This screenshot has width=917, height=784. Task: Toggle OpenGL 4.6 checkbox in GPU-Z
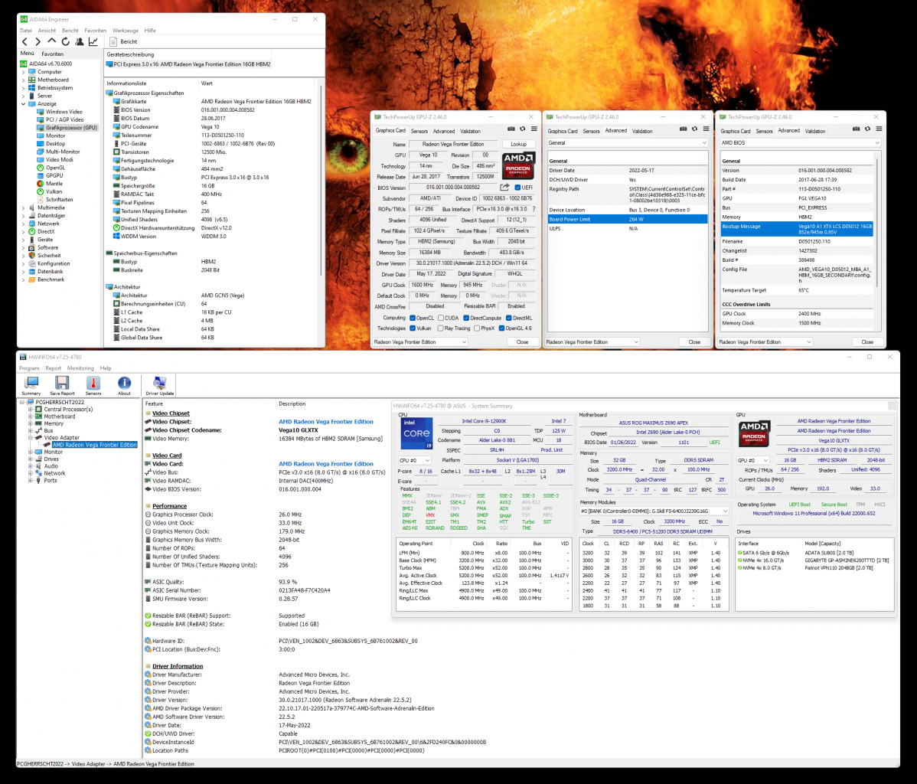(502, 328)
